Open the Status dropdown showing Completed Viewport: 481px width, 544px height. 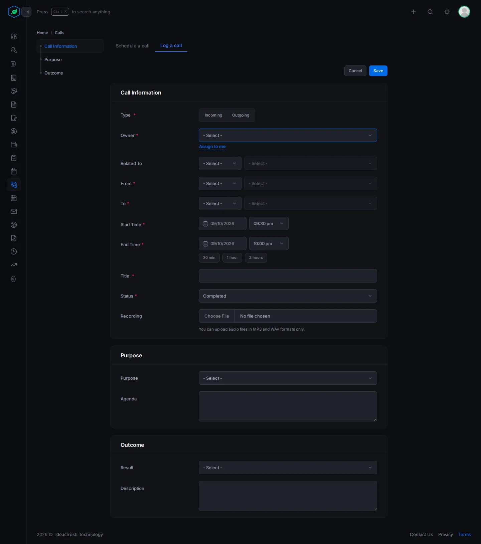(288, 296)
